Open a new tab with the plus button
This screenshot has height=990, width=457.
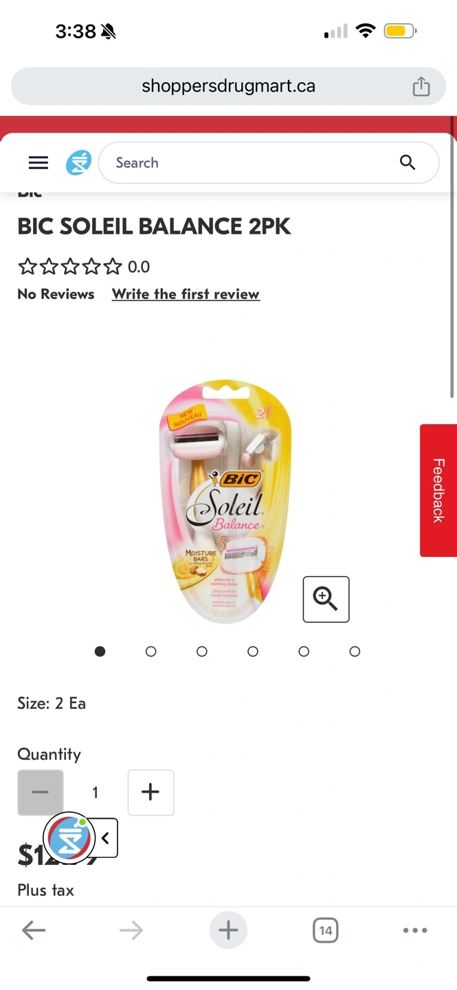point(228,931)
